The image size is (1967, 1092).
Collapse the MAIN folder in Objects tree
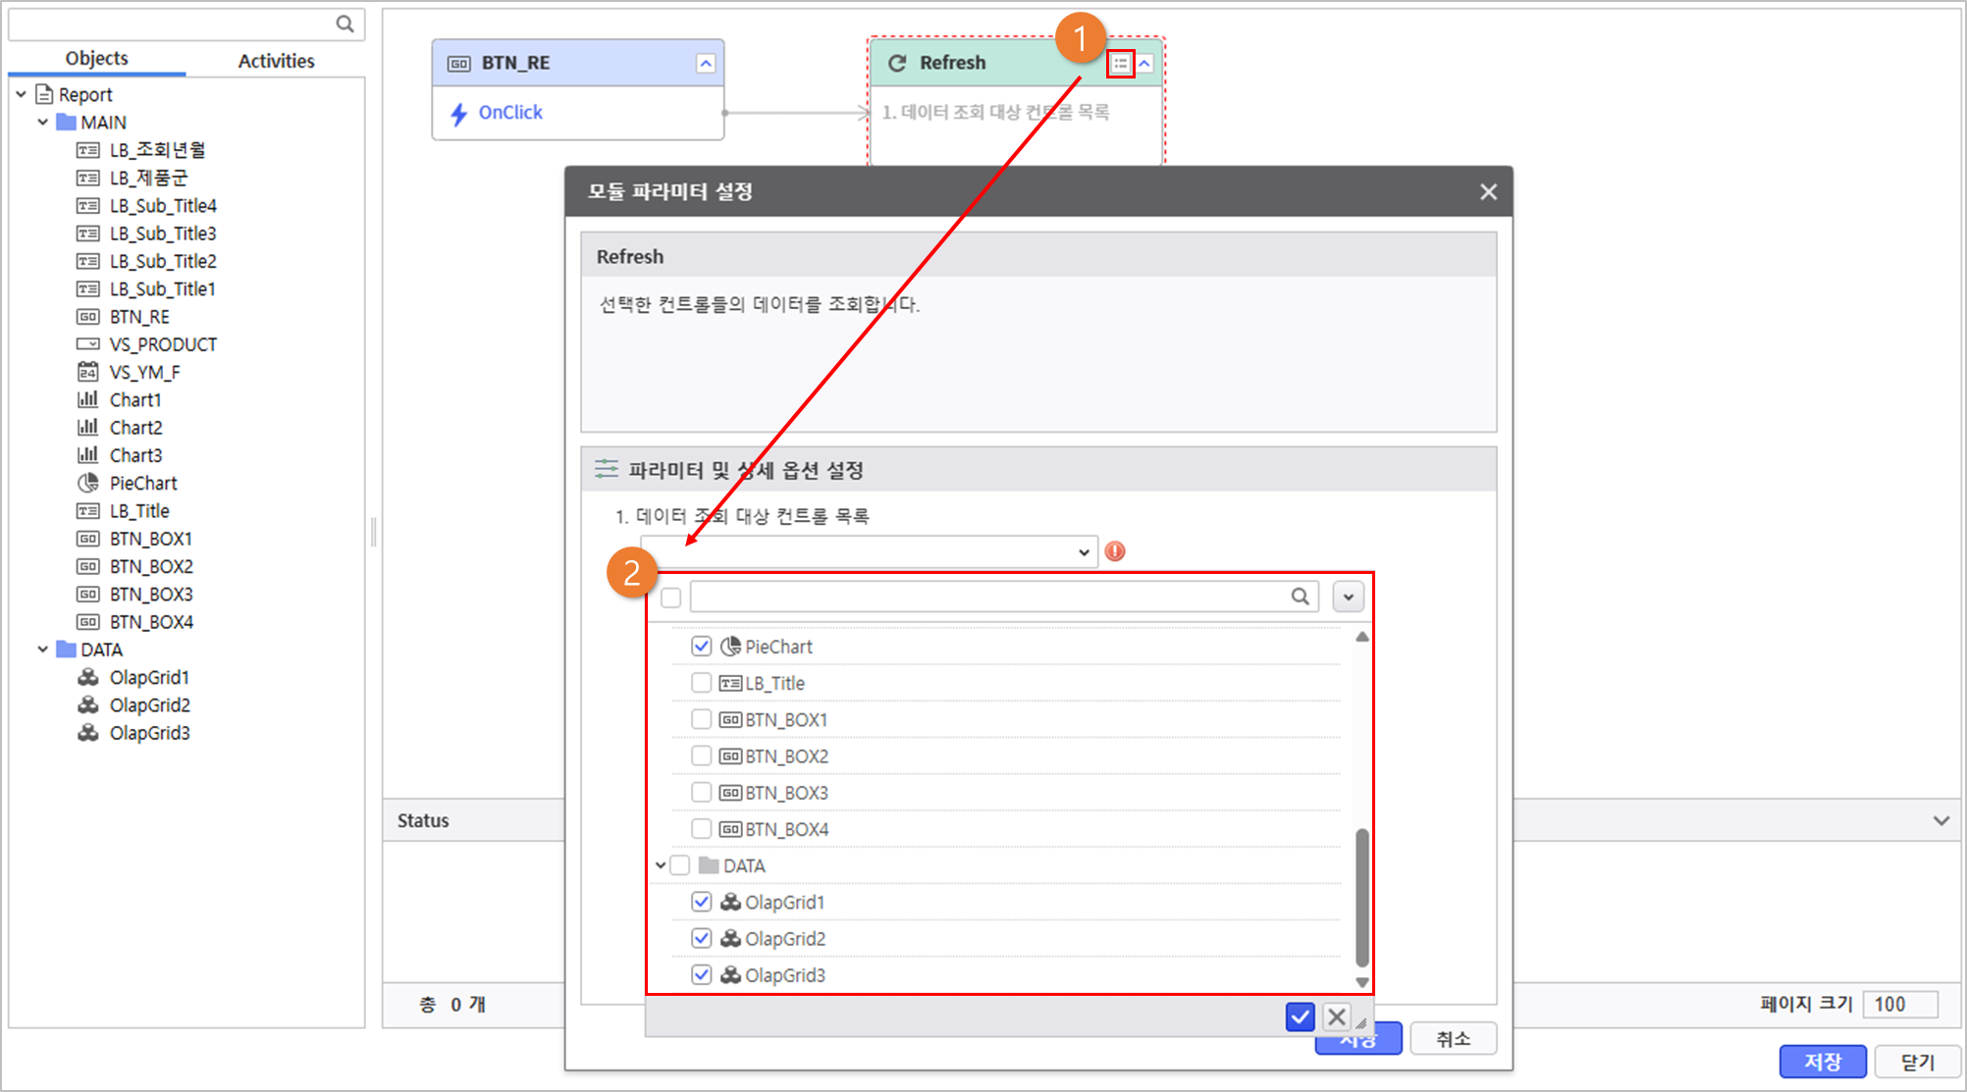42,123
